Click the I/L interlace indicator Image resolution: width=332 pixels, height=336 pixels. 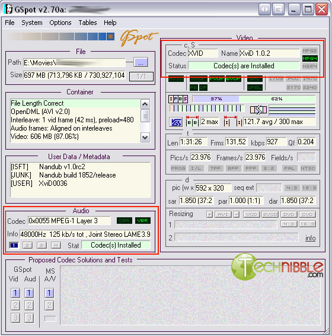tap(196, 168)
